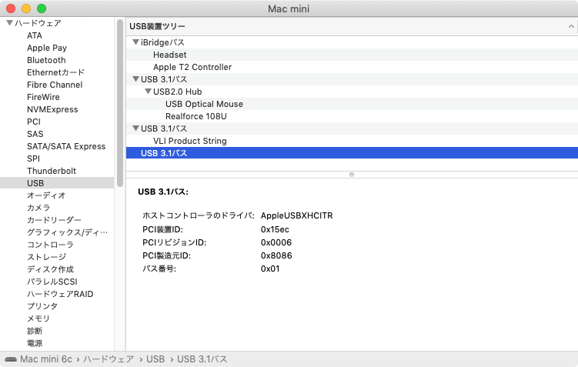This screenshot has width=578, height=367.
Task: Click the pane divider handle dot
Action: pos(352,175)
